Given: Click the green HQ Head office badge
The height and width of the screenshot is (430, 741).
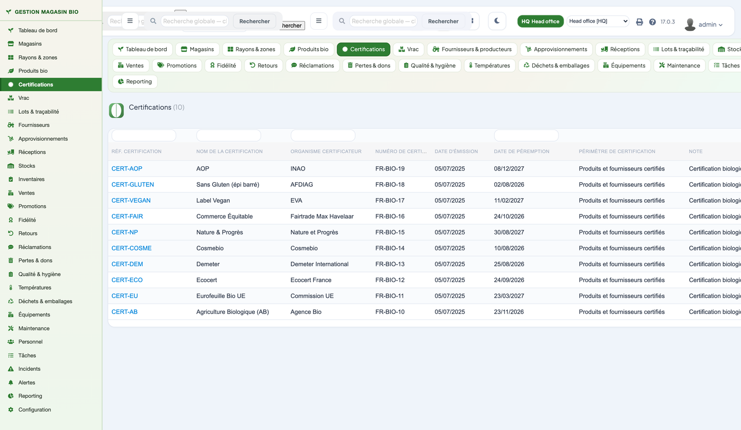Looking at the screenshot, I should click(540, 21).
